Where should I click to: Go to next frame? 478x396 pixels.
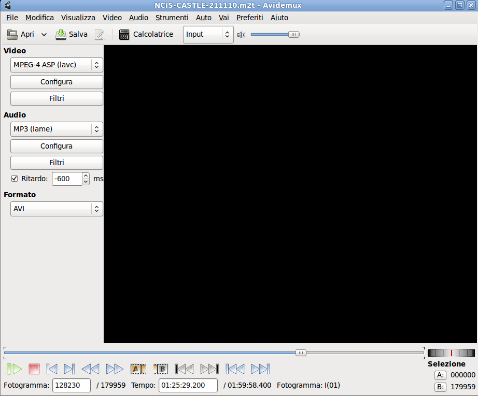pos(69,369)
